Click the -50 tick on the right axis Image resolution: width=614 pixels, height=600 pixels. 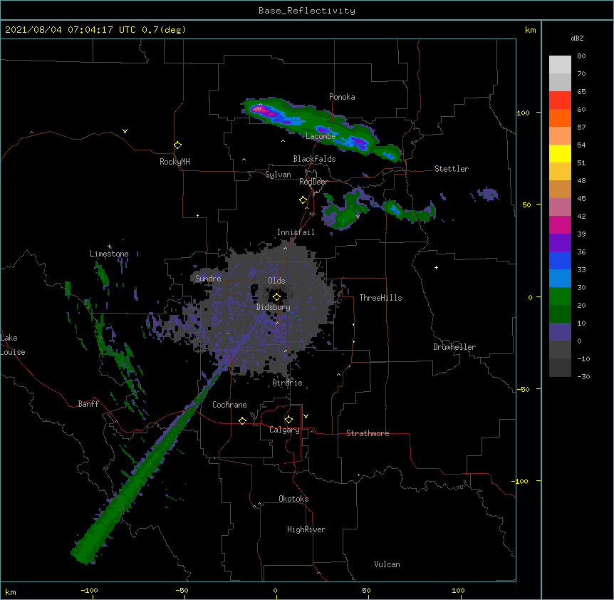523,389
